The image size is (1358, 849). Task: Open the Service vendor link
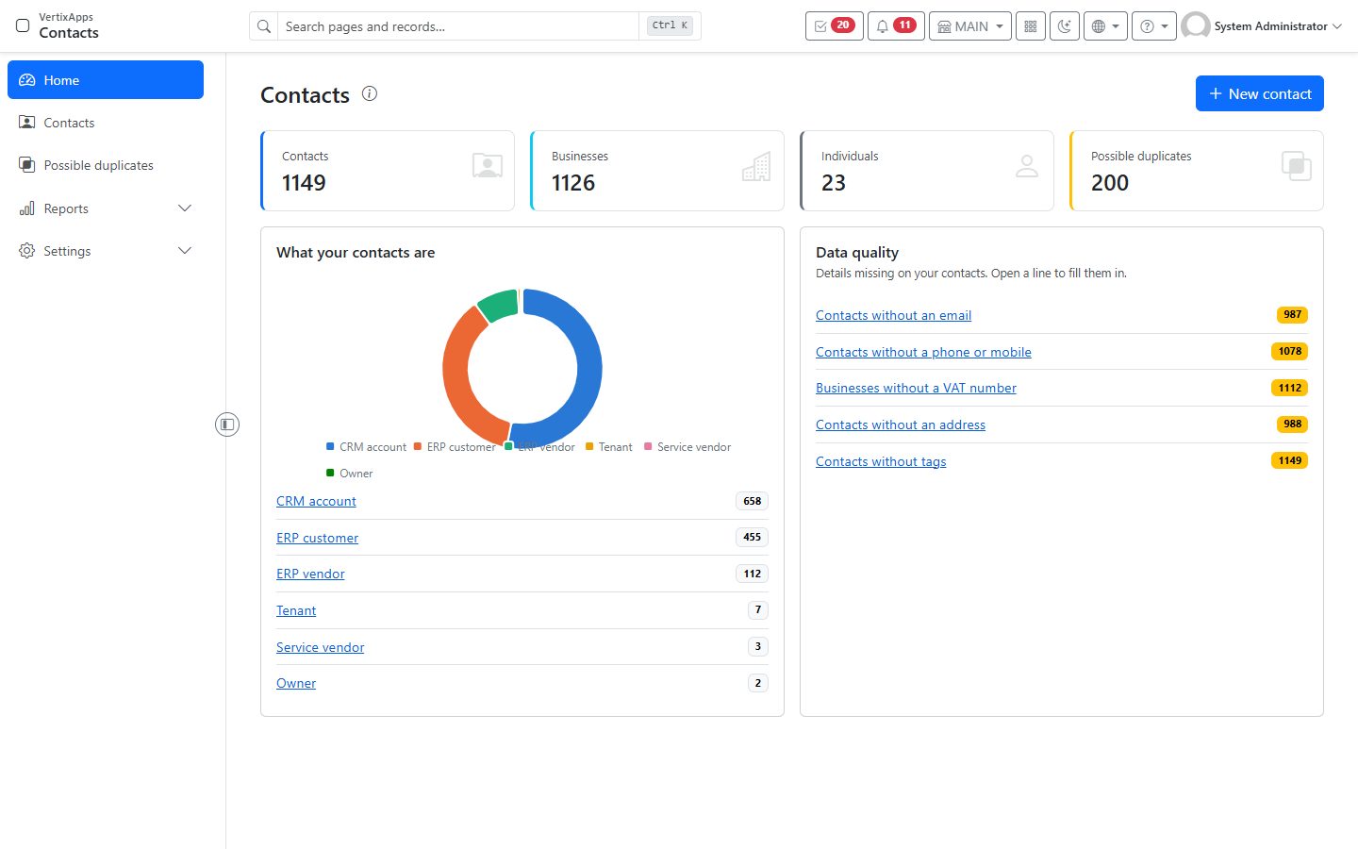pyautogui.click(x=320, y=647)
